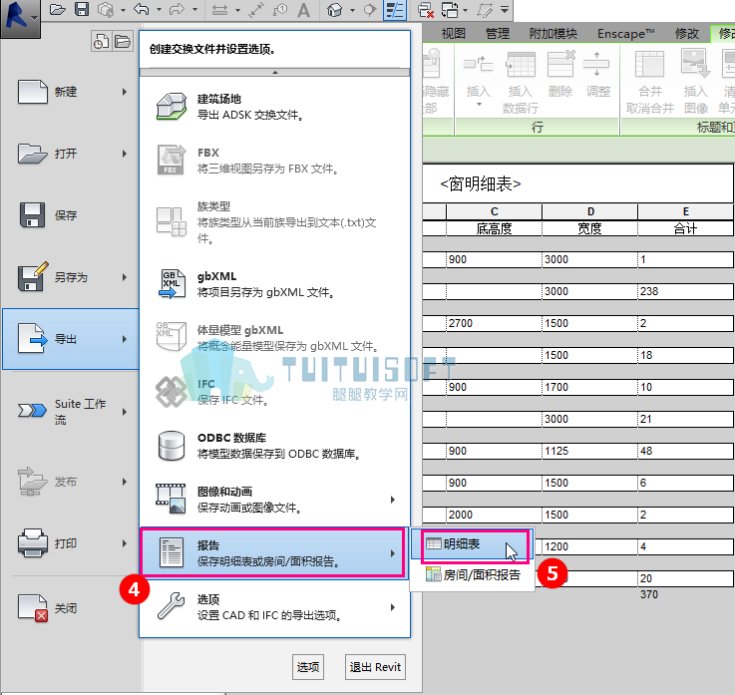The height and width of the screenshot is (695, 735).
Task: Expand the 打开 submenu arrow
Action: [125, 154]
